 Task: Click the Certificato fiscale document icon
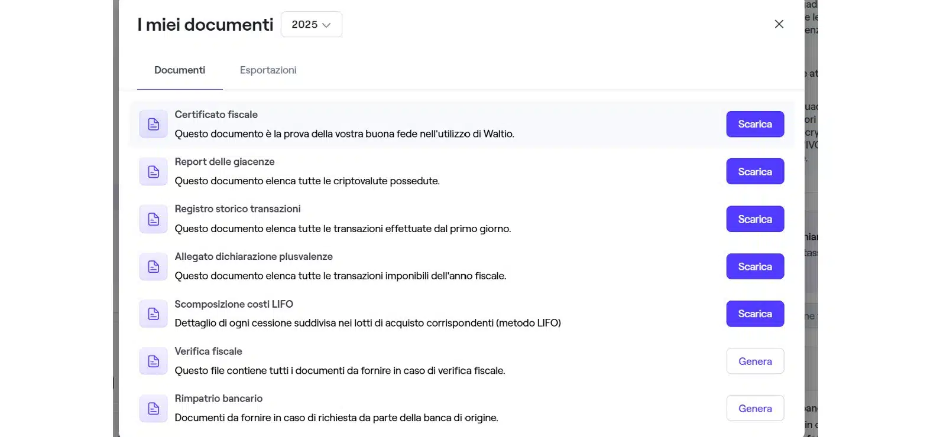tap(153, 124)
